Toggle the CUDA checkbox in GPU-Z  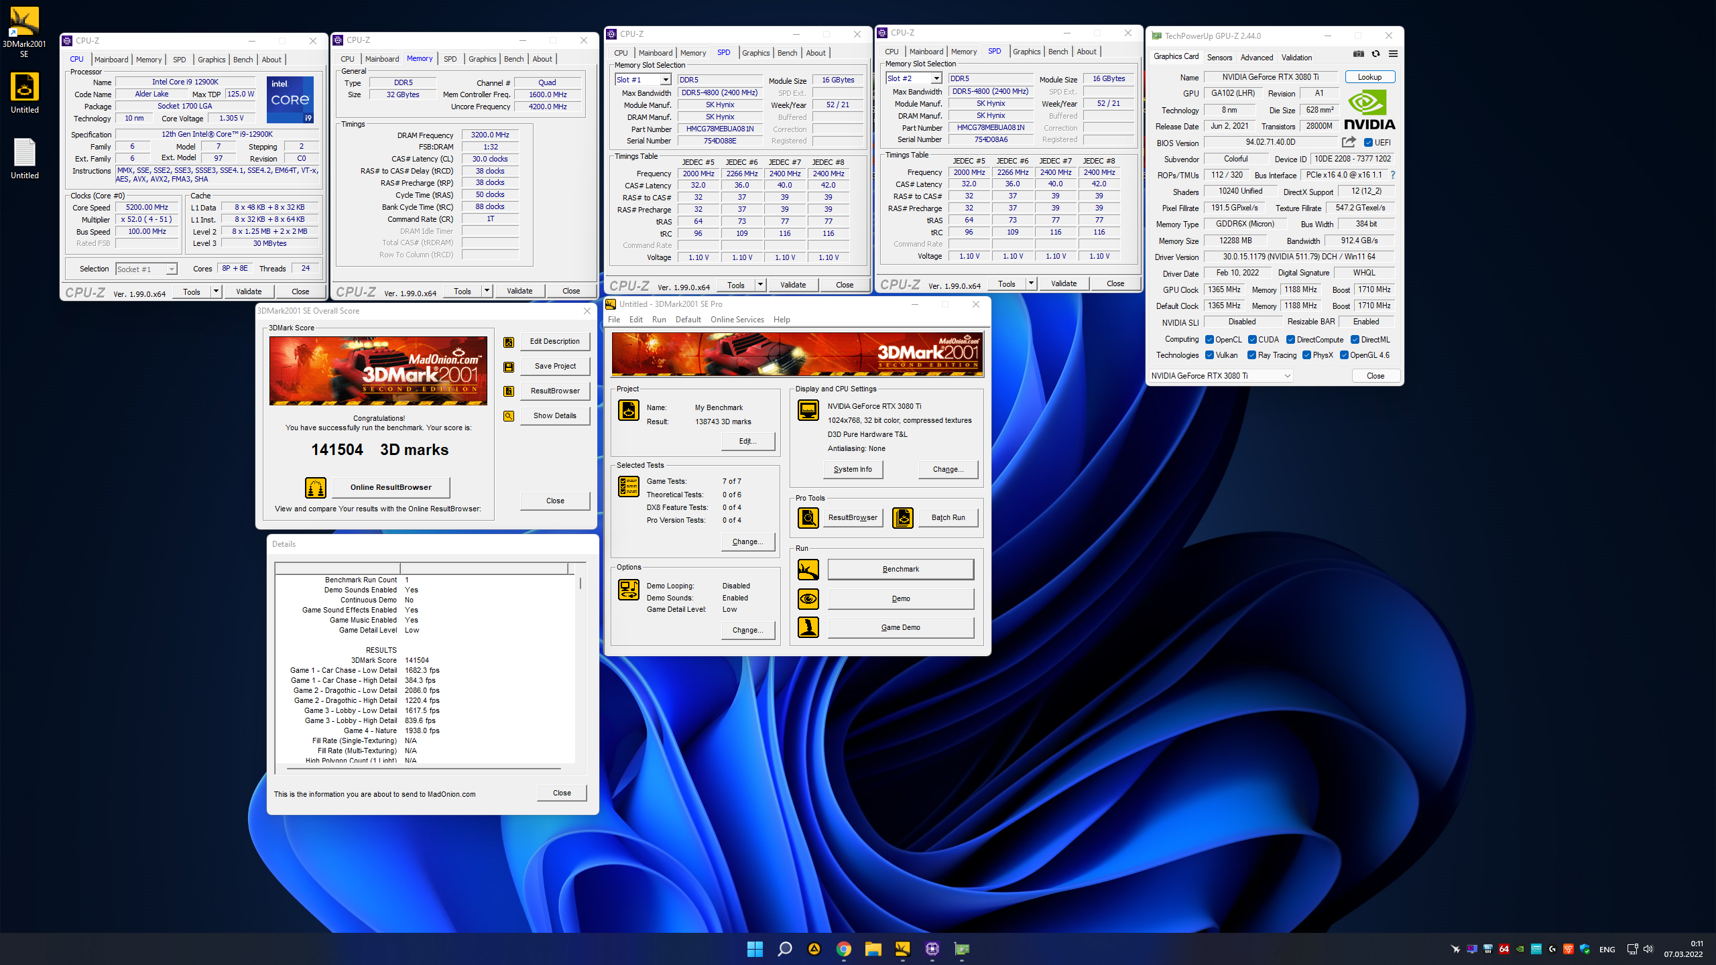coord(1252,340)
